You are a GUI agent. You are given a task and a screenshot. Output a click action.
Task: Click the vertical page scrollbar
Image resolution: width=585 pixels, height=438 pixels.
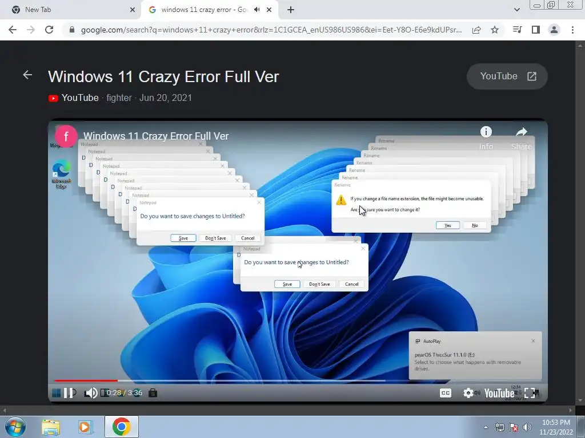(580, 224)
